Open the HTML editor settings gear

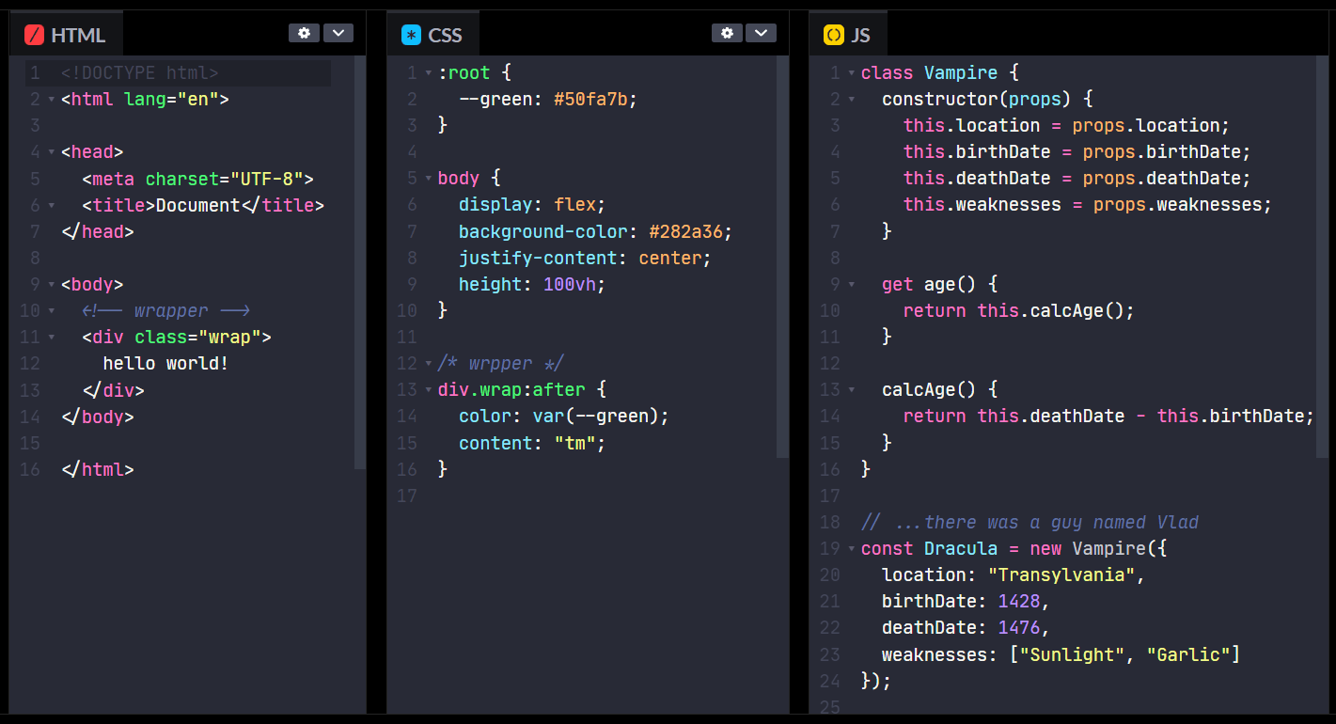click(x=304, y=32)
